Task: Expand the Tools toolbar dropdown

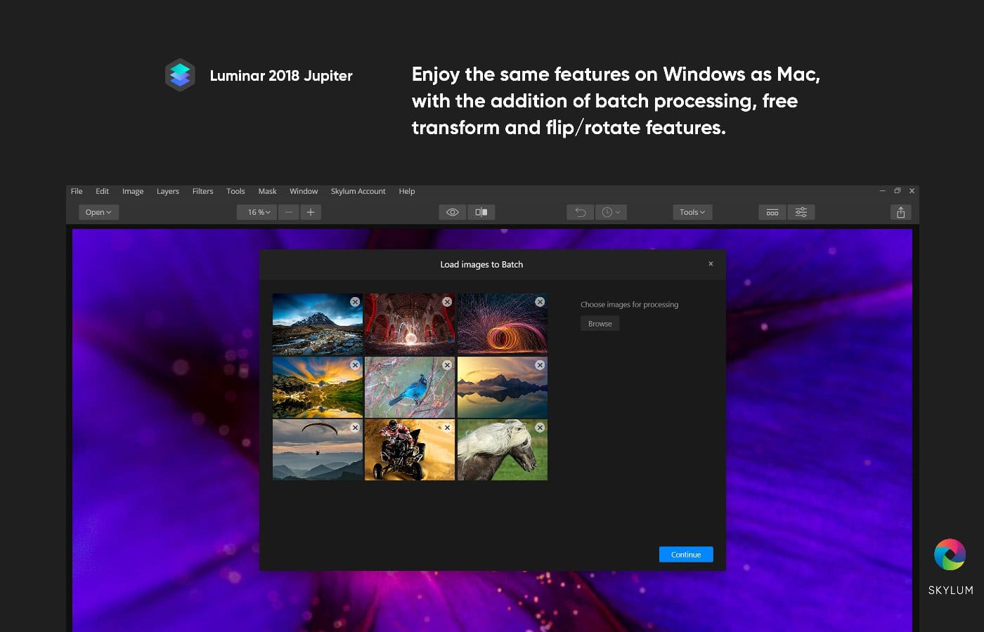Action: coord(692,212)
